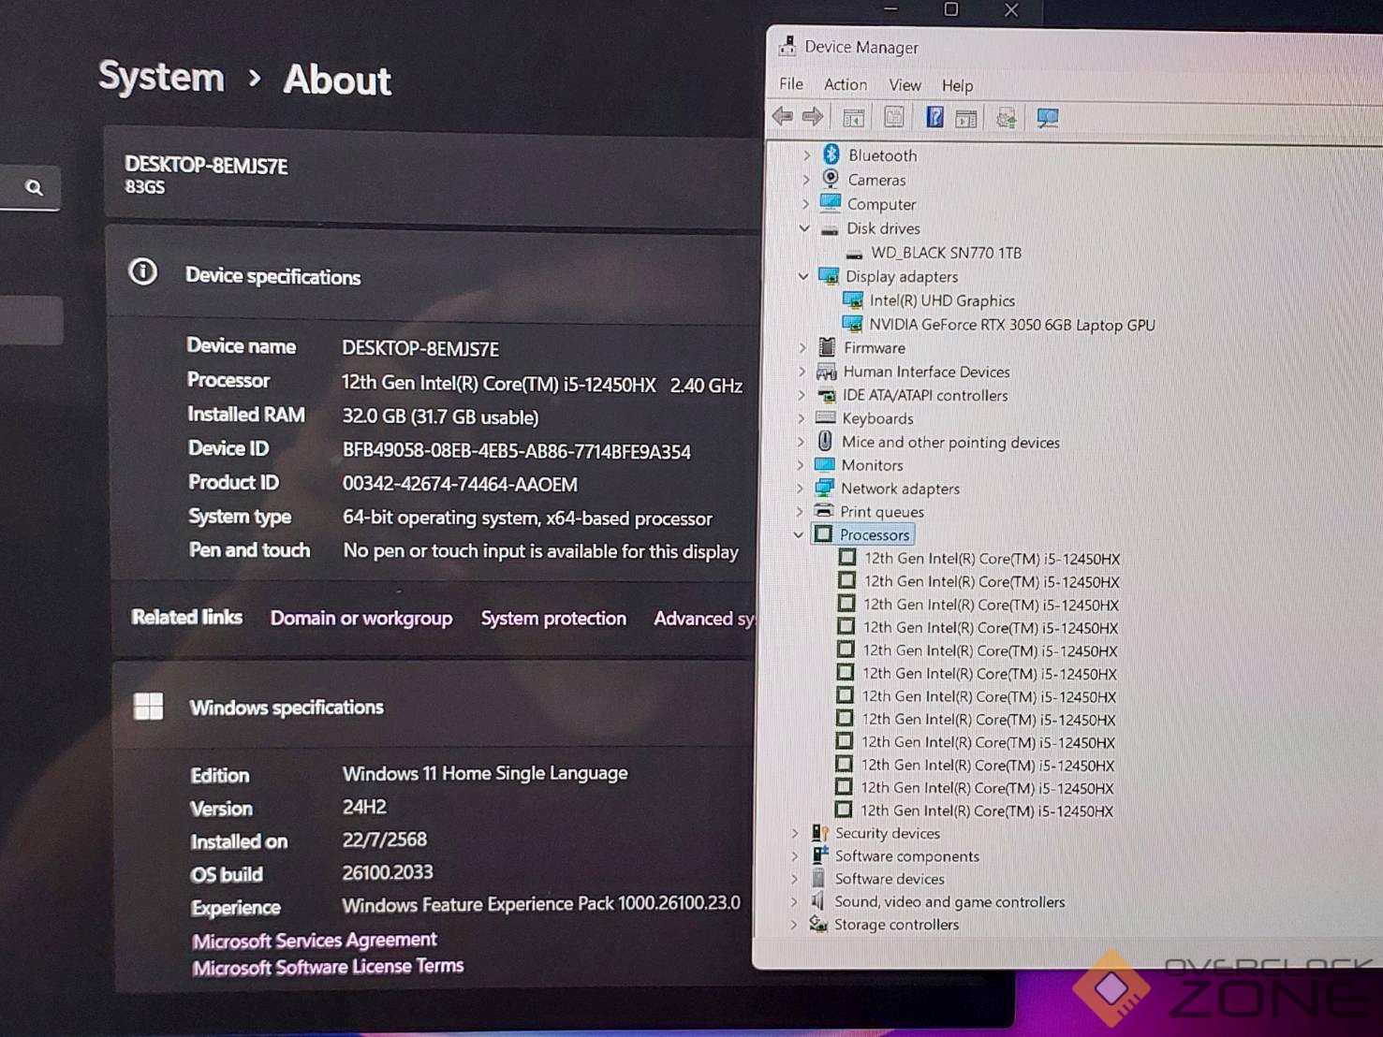Open the Advanced system settings link
Screen dimensions: 1383x1037
click(x=704, y=618)
